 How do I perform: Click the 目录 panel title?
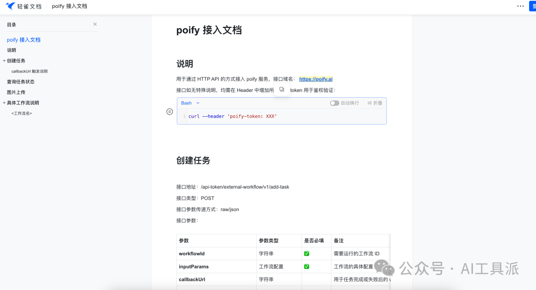pos(11,25)
